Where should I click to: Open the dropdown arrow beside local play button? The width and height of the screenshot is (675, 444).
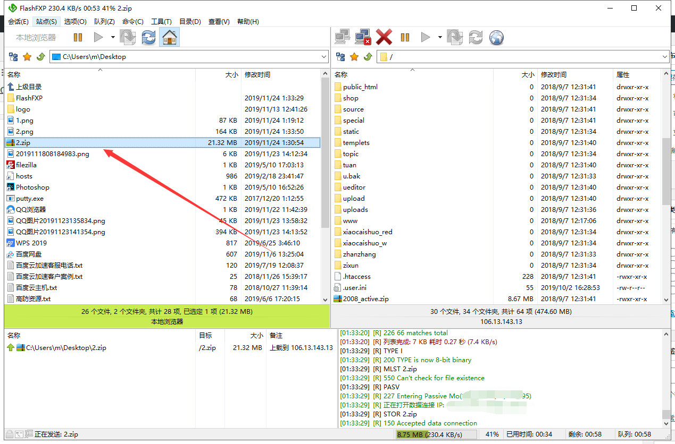(113, 37)
